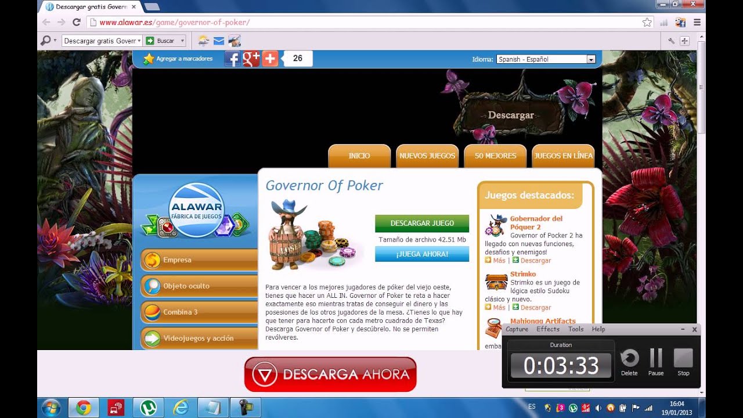Open the INICIO tab

point(359,156)
